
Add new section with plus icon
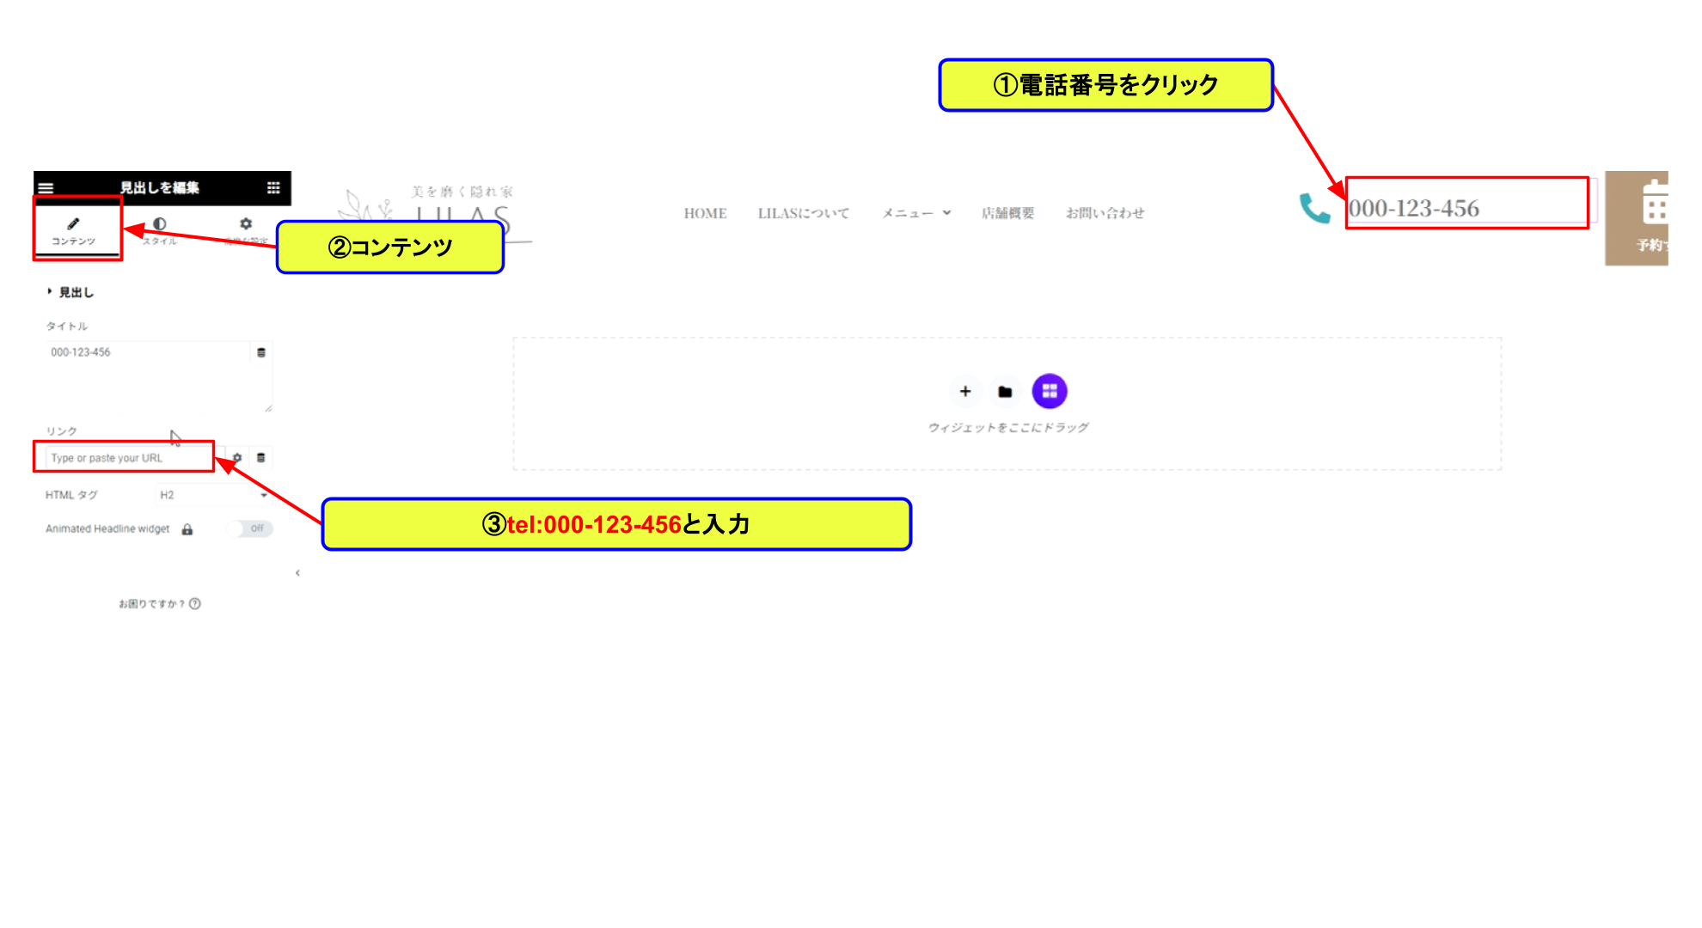(965, 391)
